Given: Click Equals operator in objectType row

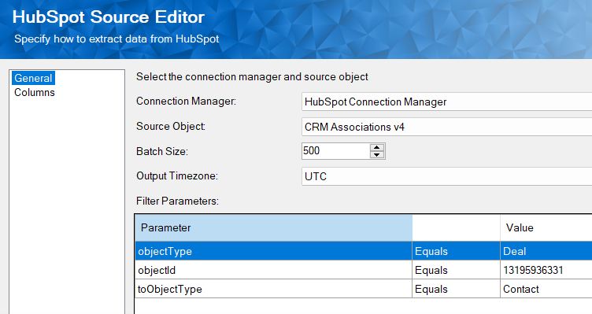Looking at the screenshot, I should tap(456, 251).
